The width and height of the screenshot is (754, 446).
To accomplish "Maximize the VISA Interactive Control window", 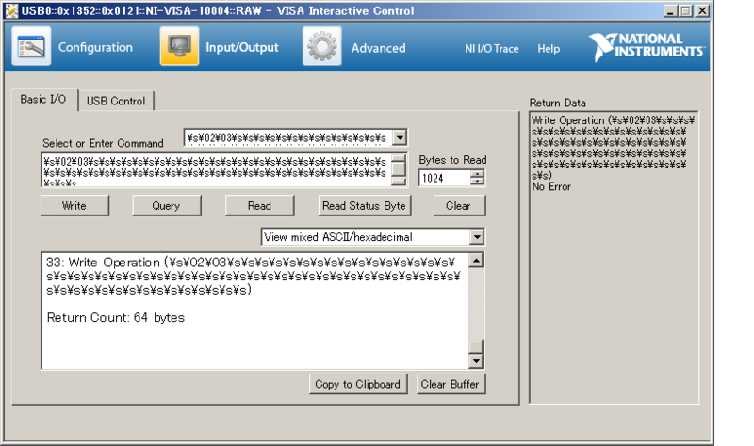I will pos(686,10).
